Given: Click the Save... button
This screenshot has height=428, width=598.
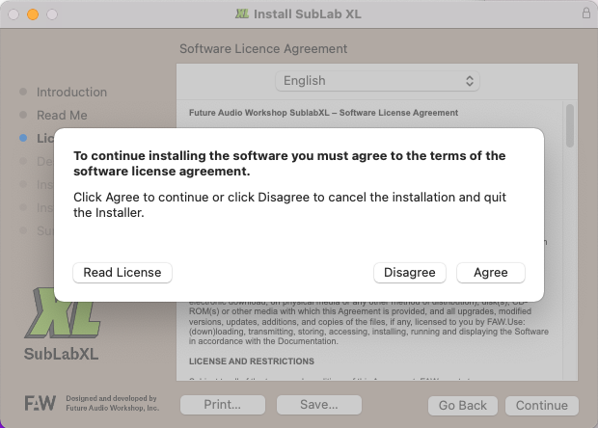Looking at the screenshot, I should click(x=319, y=404).
